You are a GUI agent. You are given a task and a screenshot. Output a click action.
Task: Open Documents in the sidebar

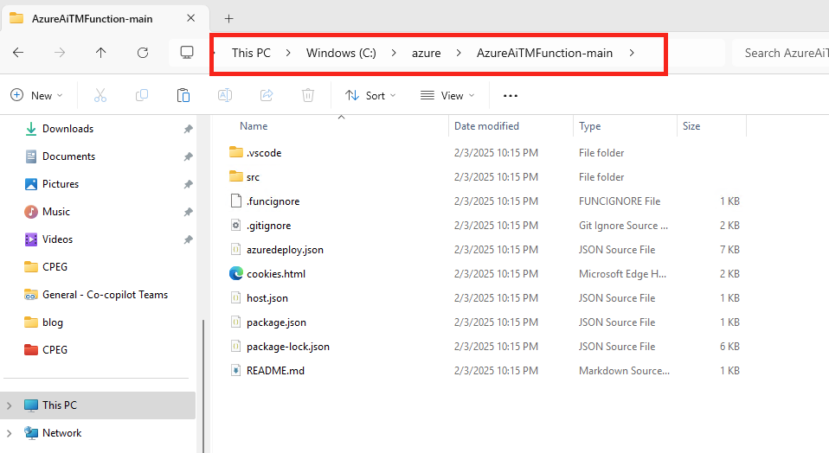click(x=68, y=156)
